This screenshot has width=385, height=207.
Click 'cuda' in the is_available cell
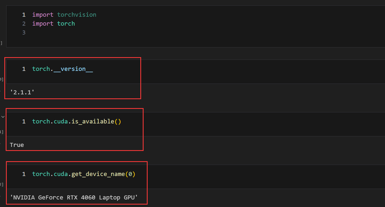(61, 121)
